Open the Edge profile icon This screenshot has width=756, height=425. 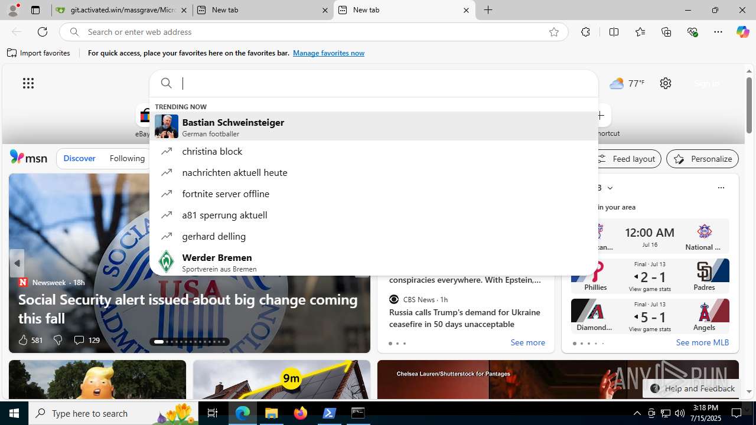[x=13, y=10]
